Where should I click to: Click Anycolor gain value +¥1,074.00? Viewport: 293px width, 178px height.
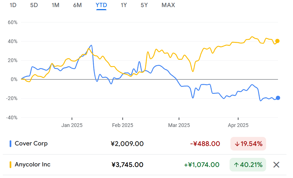click(202, 165)
